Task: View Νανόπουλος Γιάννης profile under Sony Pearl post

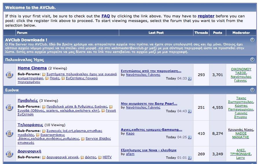Action: pos(143,108)
